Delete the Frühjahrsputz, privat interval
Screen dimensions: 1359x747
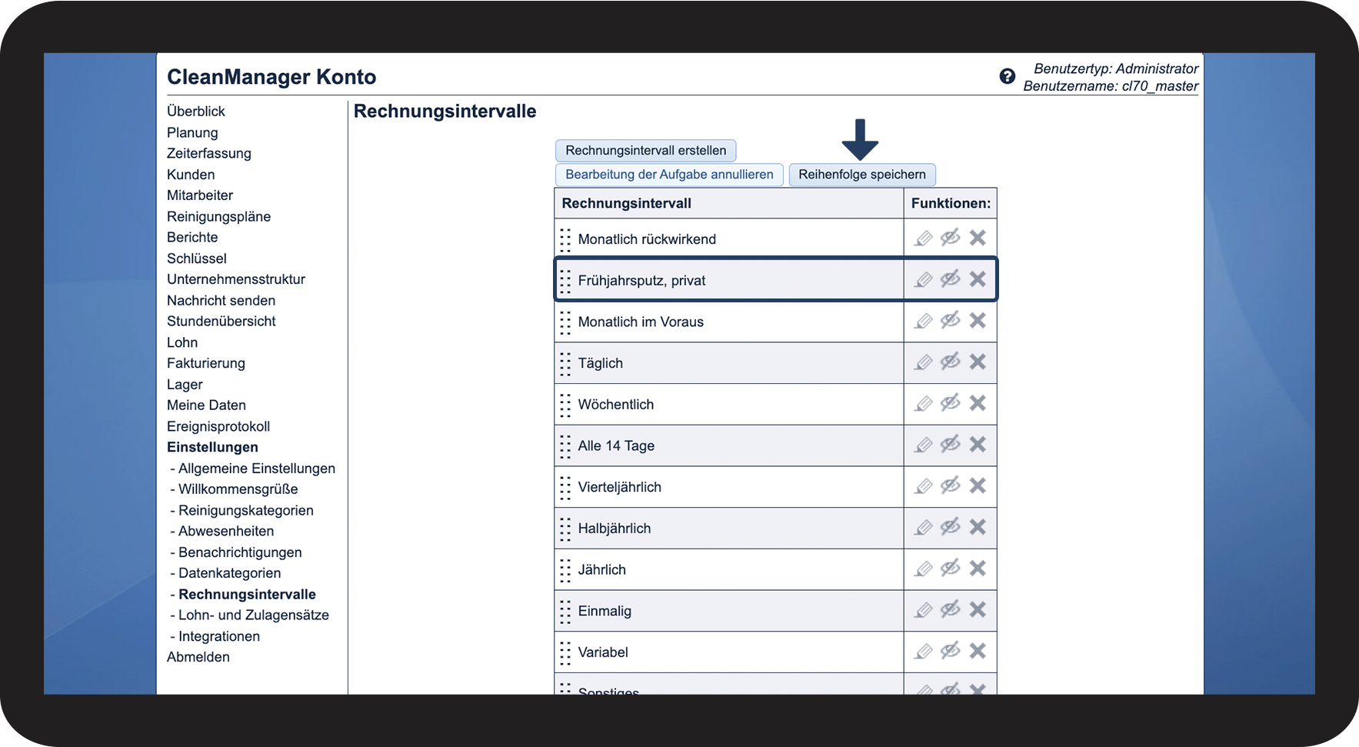click(978, 279)
